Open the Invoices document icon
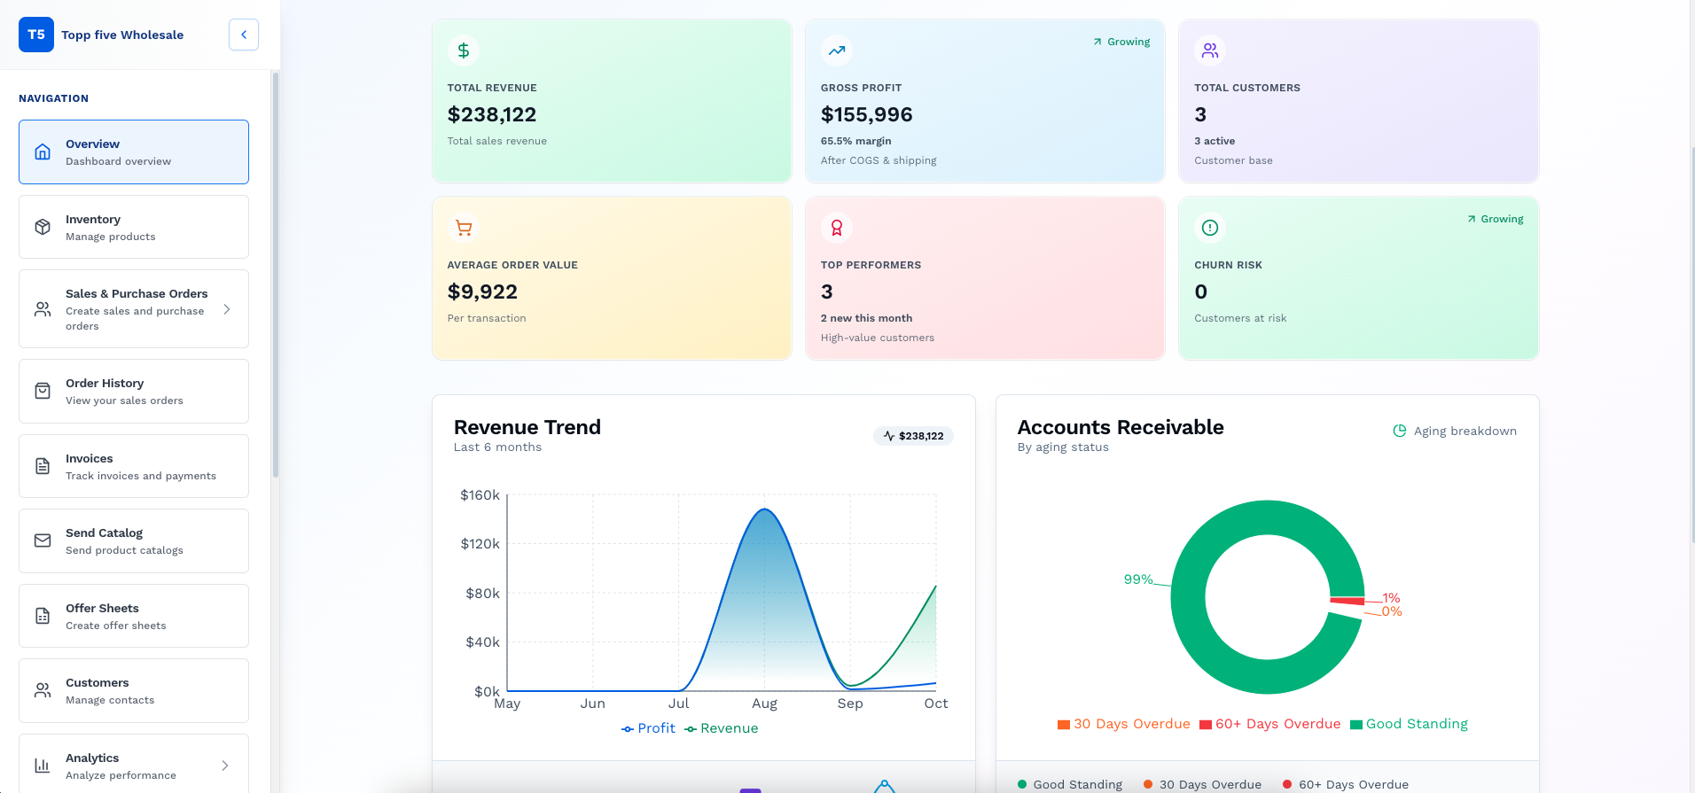 (43, 466)
